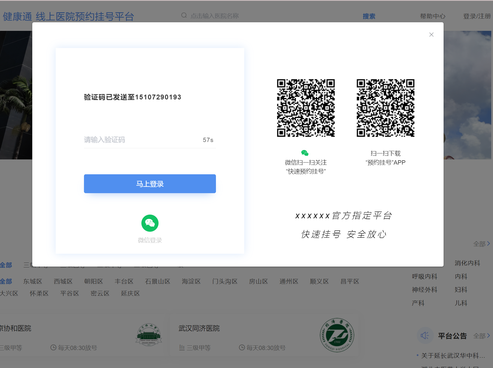
Task: Click level icon beside 三级甲等 on 同济 card
Action: click(x=182, y=347)
